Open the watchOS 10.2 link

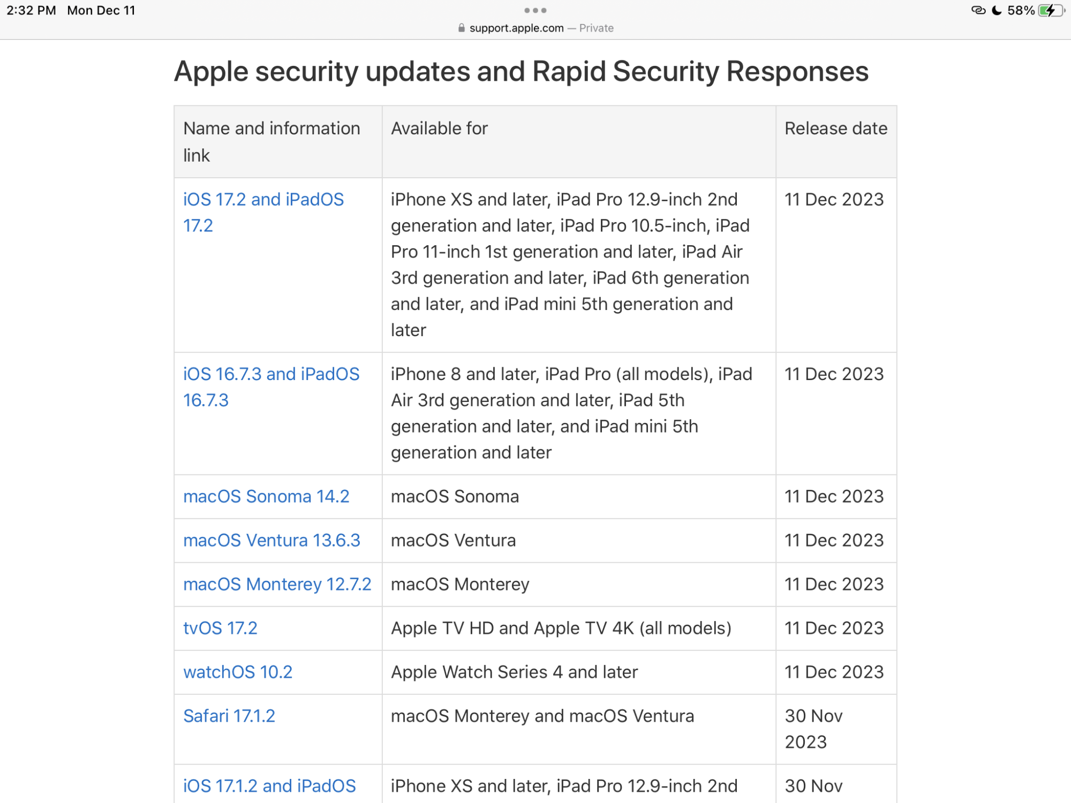[238, 672]
